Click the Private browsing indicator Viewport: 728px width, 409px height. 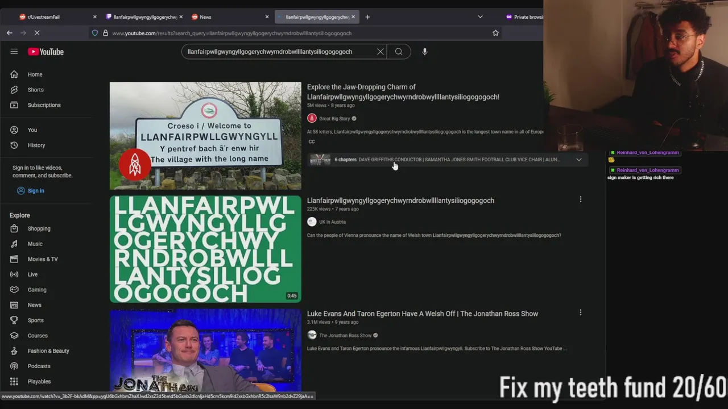[x=524, y=17]
